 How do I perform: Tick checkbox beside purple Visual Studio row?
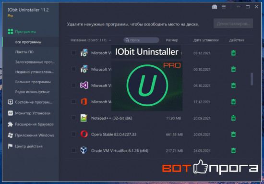pyautogui.click(x=73, y=85)
